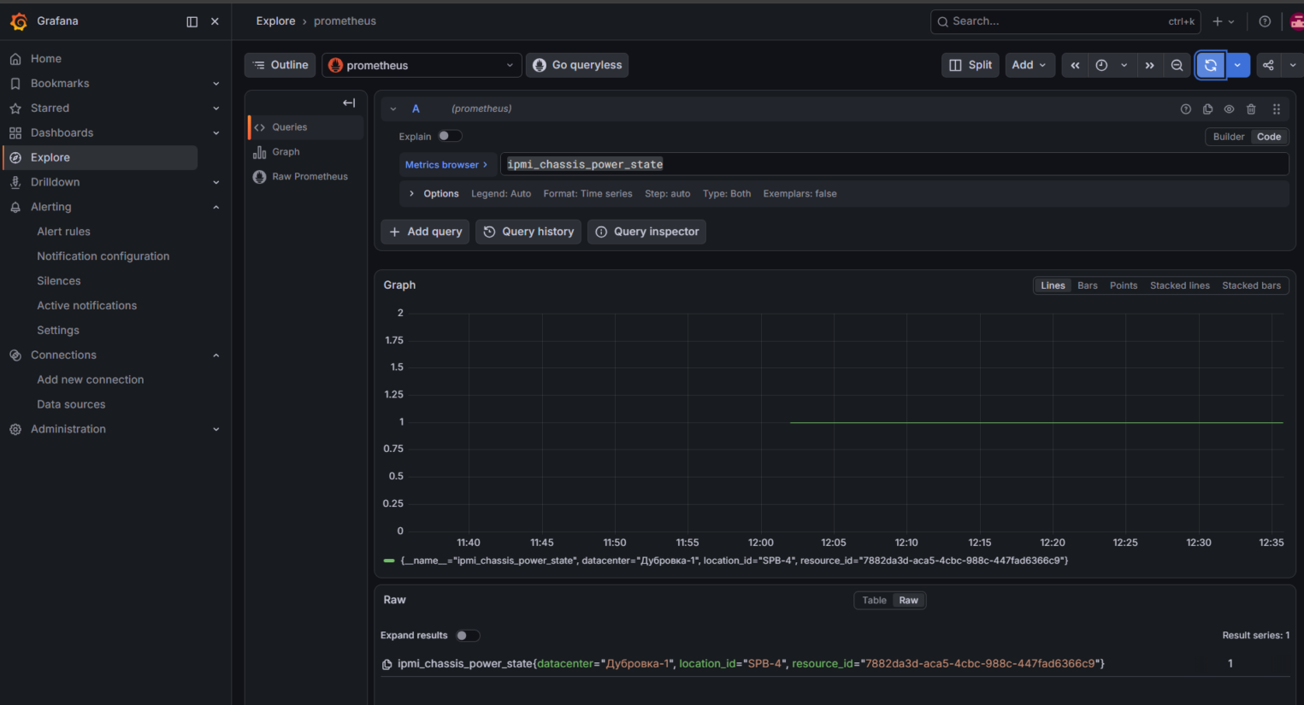Remove query A with trash icon
The image size is (1304, 705).
pyautogui.click(x=1251, y=109)
